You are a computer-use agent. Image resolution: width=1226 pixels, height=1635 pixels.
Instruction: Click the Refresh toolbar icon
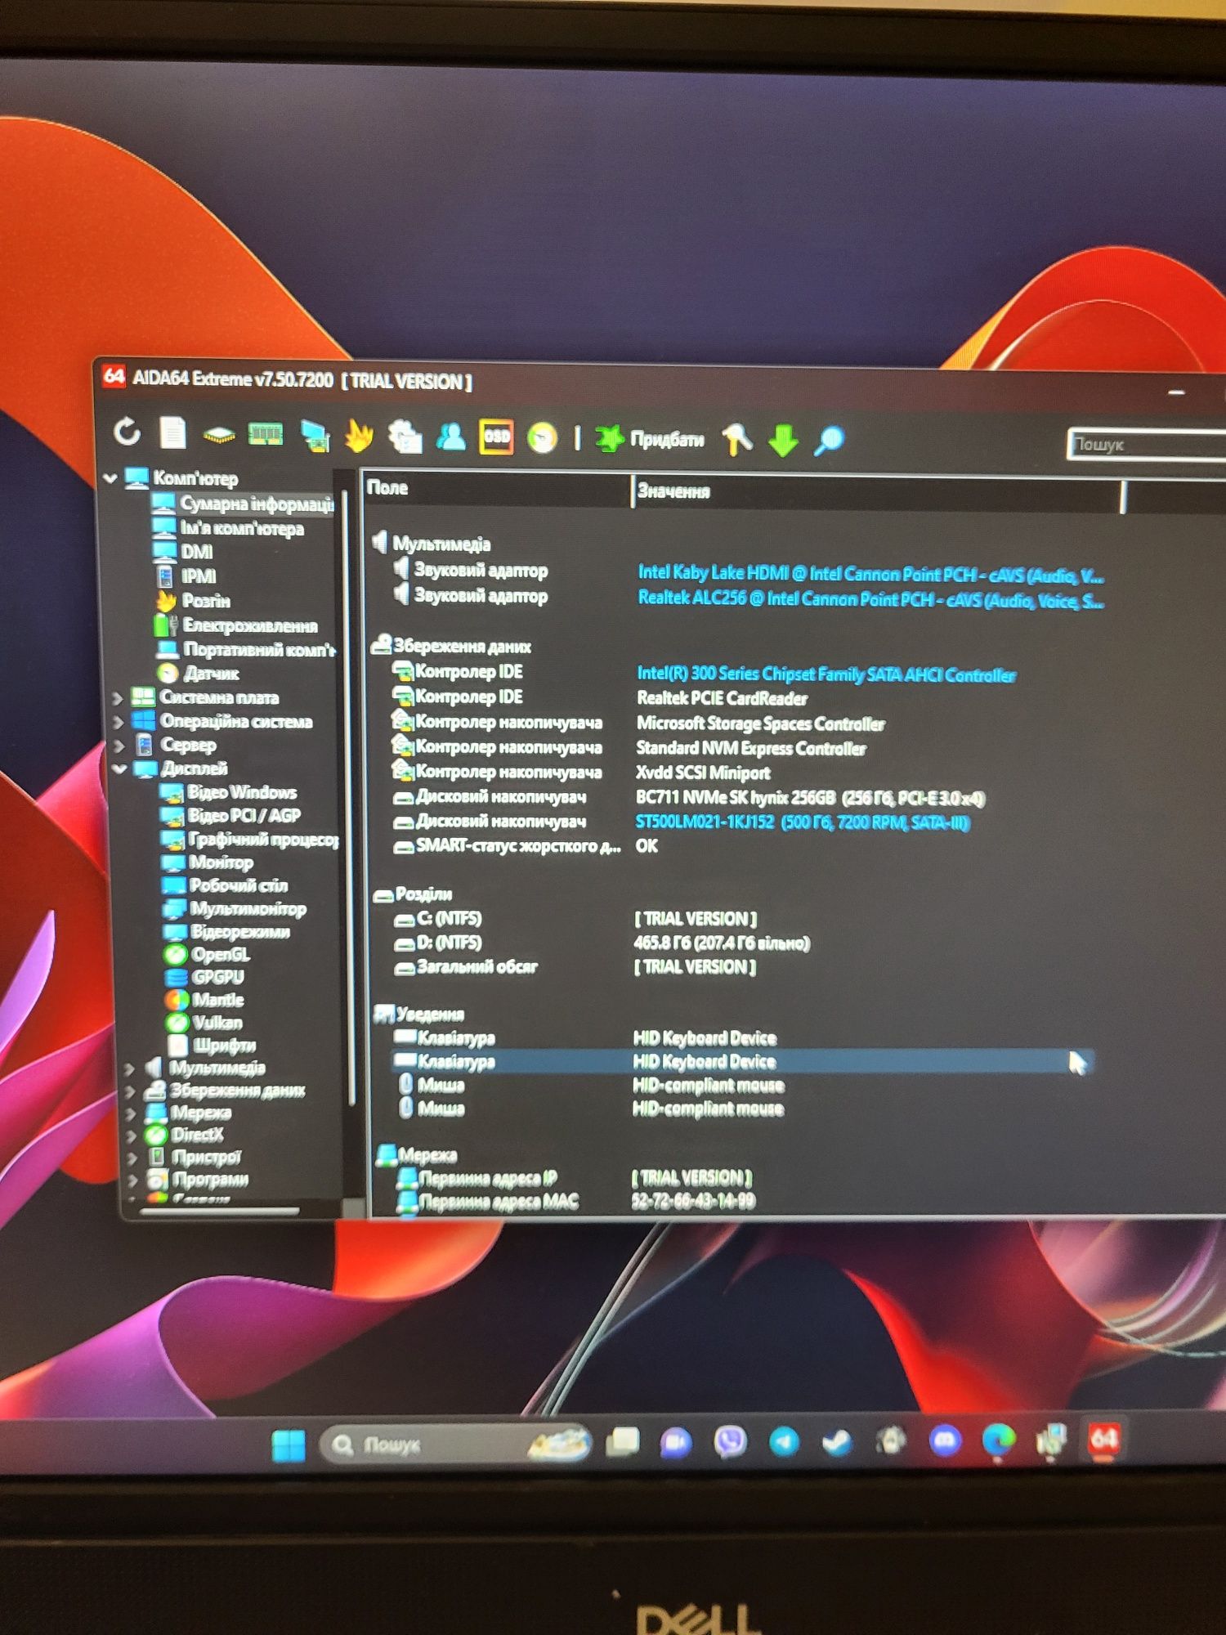[x=128, y=431]
